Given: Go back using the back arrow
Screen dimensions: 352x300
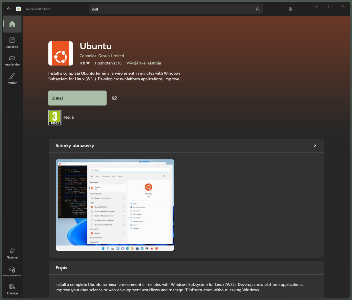Looking at the screenshot, I should (x=9, y=9).
